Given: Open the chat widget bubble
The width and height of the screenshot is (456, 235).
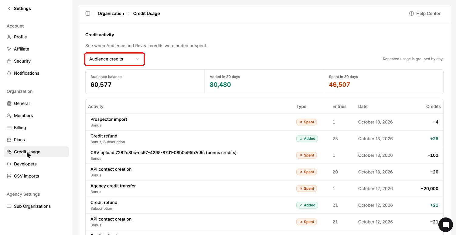Looking at the screenshot, I should click(445, 224).
